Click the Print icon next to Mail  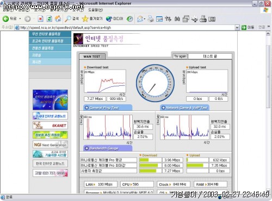(x=151, y=18)
